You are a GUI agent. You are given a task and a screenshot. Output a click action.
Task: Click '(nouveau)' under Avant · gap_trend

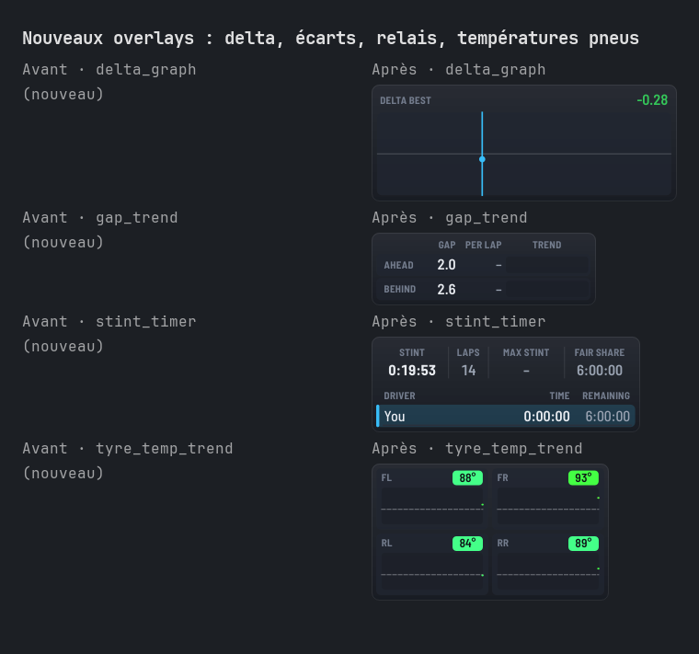click(x=63, y=242)
